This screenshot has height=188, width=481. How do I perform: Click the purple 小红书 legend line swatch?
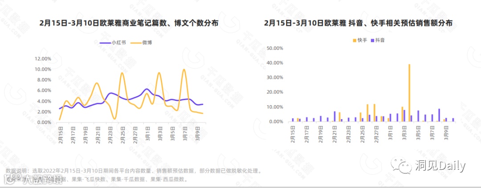click(106, 43)
